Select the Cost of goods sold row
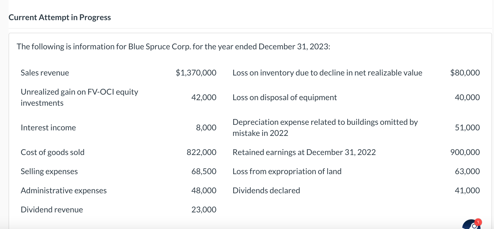This screenshot has height=229, width=494. (52, 152)
